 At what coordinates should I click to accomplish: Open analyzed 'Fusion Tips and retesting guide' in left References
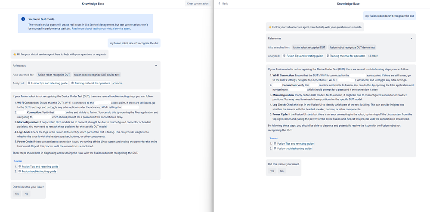tap(48, 83)
